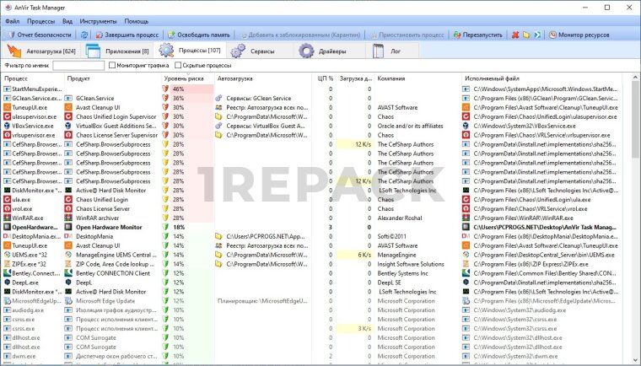Open the Инструменты menu
The image size is (641, 366).
click(x=99, y=19)
